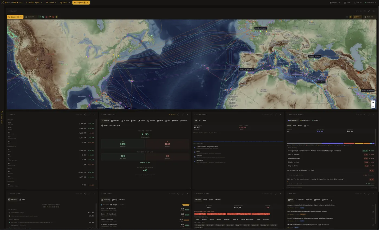The image size is (379, 230).
Task: Toggle the Kalshi source filter
Action: pyautogui.click(x=316, y=120)
